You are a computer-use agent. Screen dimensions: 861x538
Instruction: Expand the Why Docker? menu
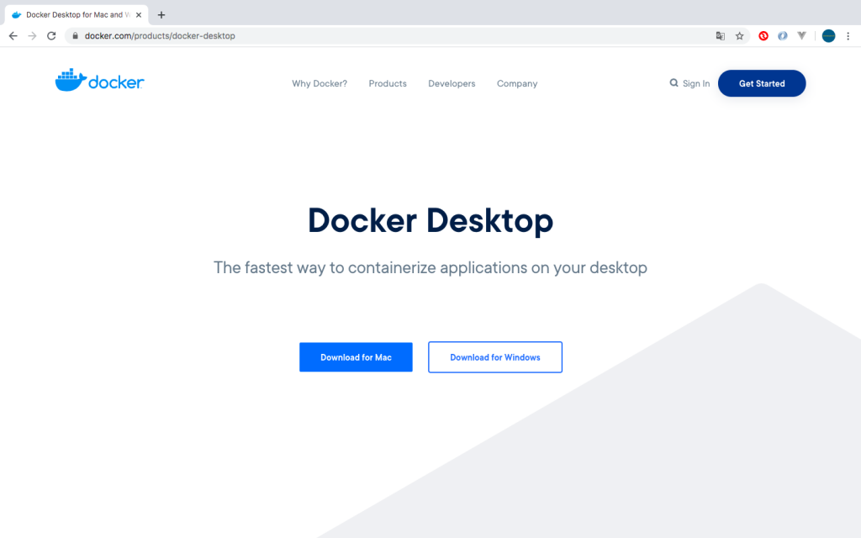(x=320, y=84)
